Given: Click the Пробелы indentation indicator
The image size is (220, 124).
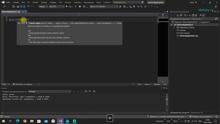Looking at the screenshot, I should coord(157,84).
